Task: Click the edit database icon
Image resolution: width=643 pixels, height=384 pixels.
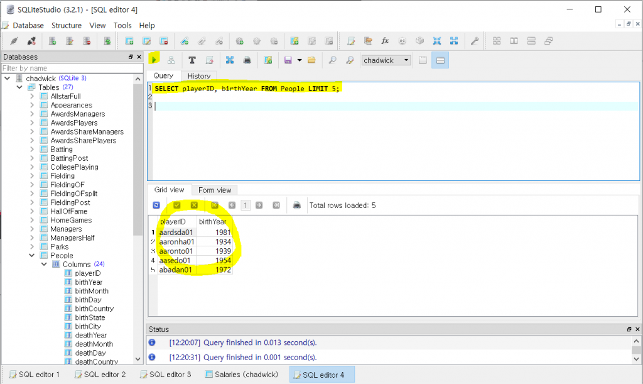Action: pyautogui.click(x=70, y=41)
